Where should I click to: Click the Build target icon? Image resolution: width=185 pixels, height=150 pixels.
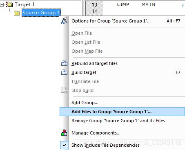click(64, 72)
